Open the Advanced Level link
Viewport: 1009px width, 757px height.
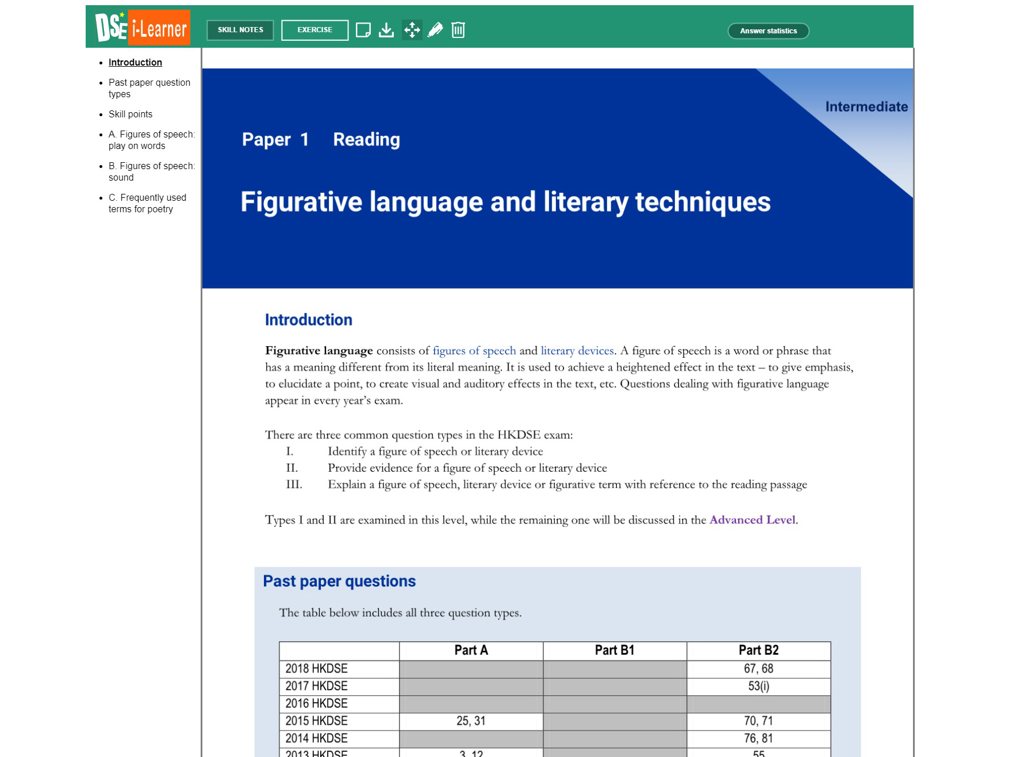pyautogui.click(x=753, y=519)
